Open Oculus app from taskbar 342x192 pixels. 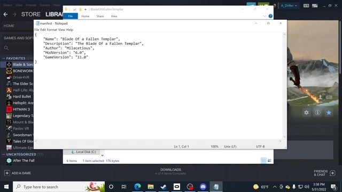[177, 187]
